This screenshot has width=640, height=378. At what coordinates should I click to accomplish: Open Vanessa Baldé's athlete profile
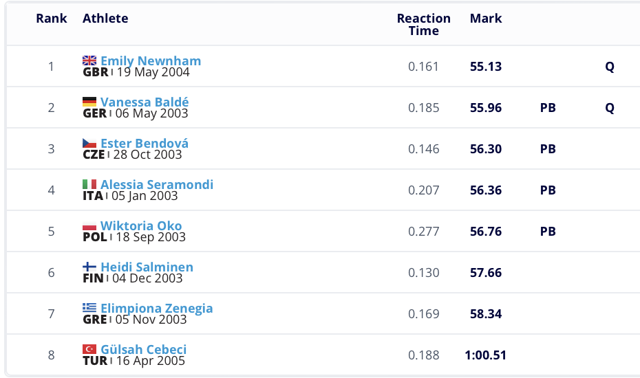(145, 102)
